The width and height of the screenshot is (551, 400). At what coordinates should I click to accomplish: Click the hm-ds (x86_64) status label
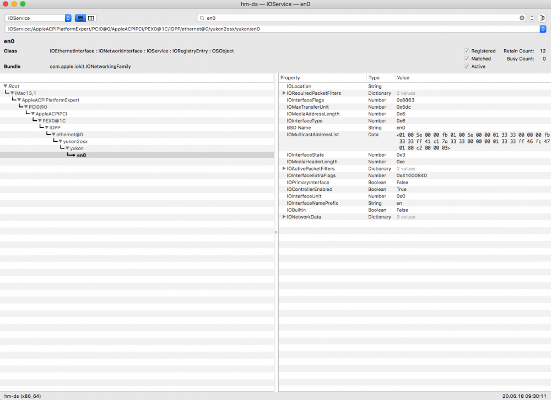tap(23, 396)
